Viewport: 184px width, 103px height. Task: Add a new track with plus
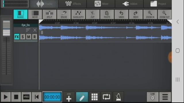point(69,97)
